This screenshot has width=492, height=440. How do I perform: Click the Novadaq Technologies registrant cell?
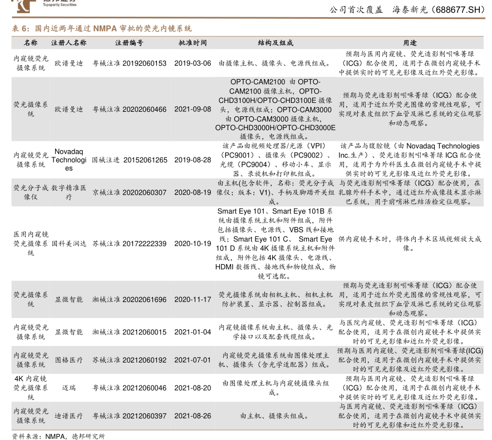click(x=68, y=160)
